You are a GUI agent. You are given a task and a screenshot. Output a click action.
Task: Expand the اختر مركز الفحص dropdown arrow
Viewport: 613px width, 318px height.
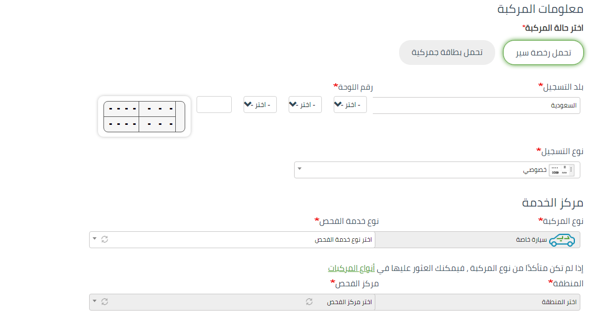pyautogui.click(x=95, y=302)
